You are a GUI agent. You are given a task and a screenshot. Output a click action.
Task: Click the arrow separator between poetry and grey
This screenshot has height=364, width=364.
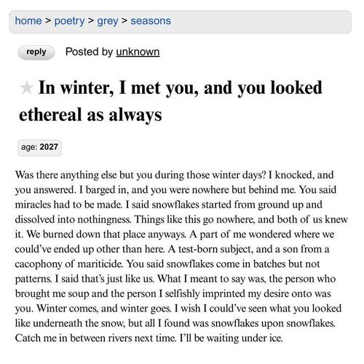(x=91, y=21)
